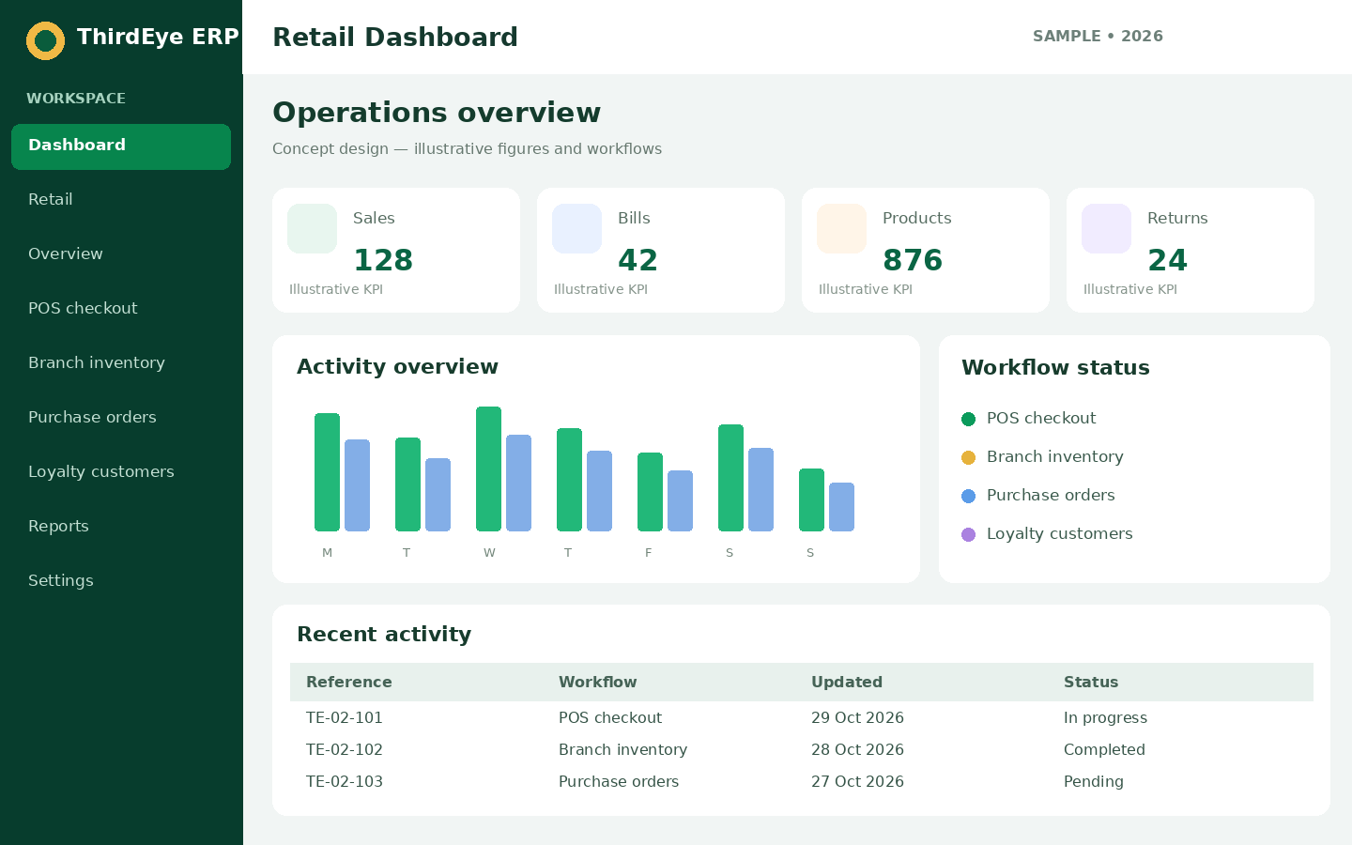This screenshot has width=1352, height=845.
Task: Click the Products KPI orange icon tile
Action: [841, 228]
